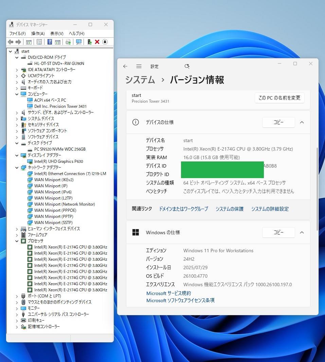The height and width of the screenshot is (362, 325).
Task: Click the Back navigation arrow in Device Manager
Action: point(10,41)
